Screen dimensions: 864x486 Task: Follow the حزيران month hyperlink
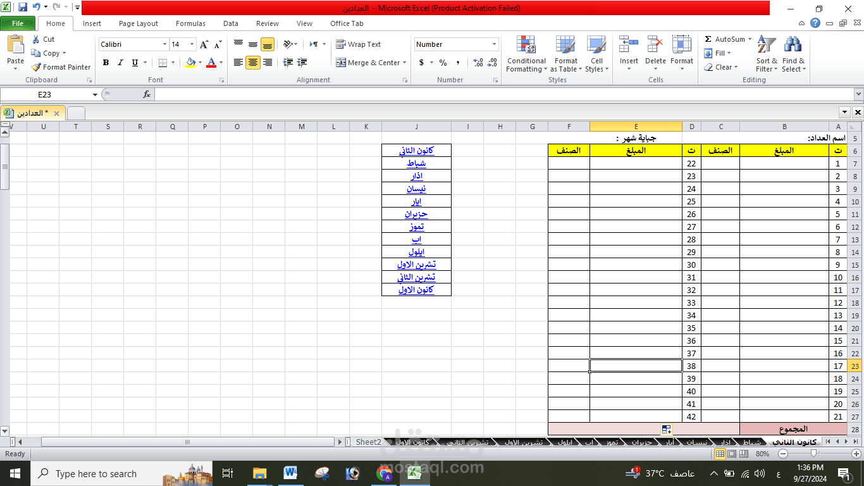pos(416,214)
